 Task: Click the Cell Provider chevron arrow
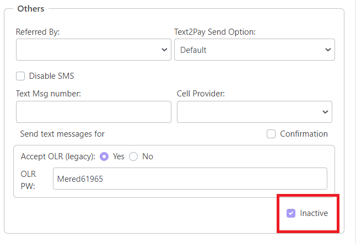[x=325, y=112]
